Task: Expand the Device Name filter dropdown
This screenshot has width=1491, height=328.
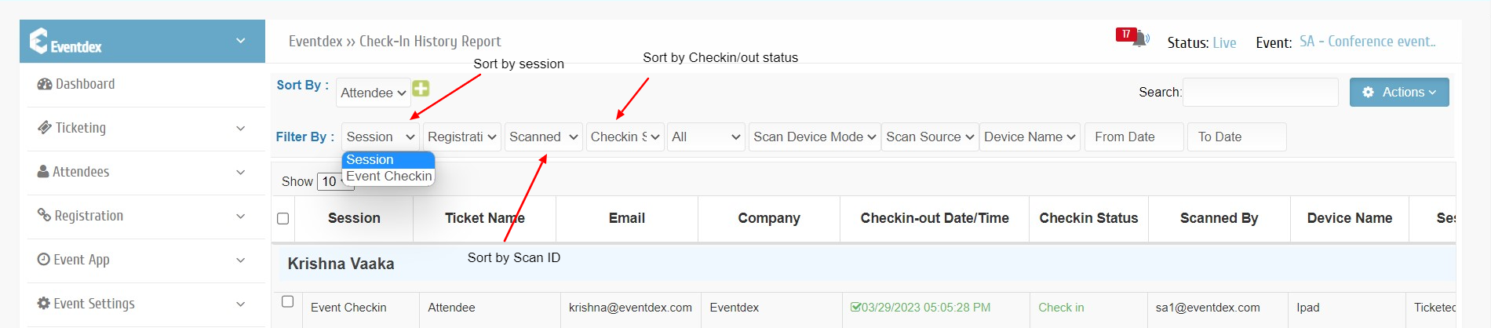Action: pos(1030,137)
